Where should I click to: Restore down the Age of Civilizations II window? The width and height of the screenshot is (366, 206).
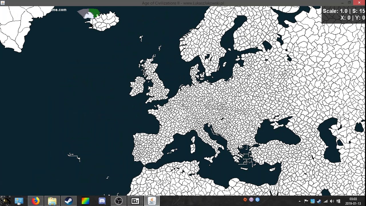tap(349, 3)
